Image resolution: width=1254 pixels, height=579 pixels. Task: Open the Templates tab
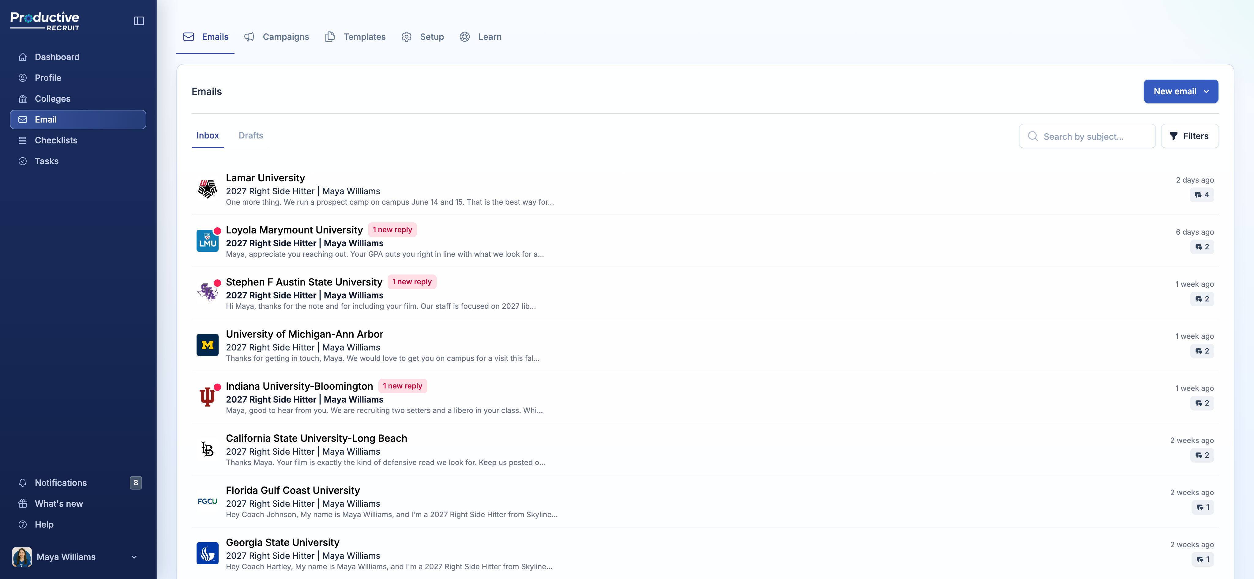(355, 37)
